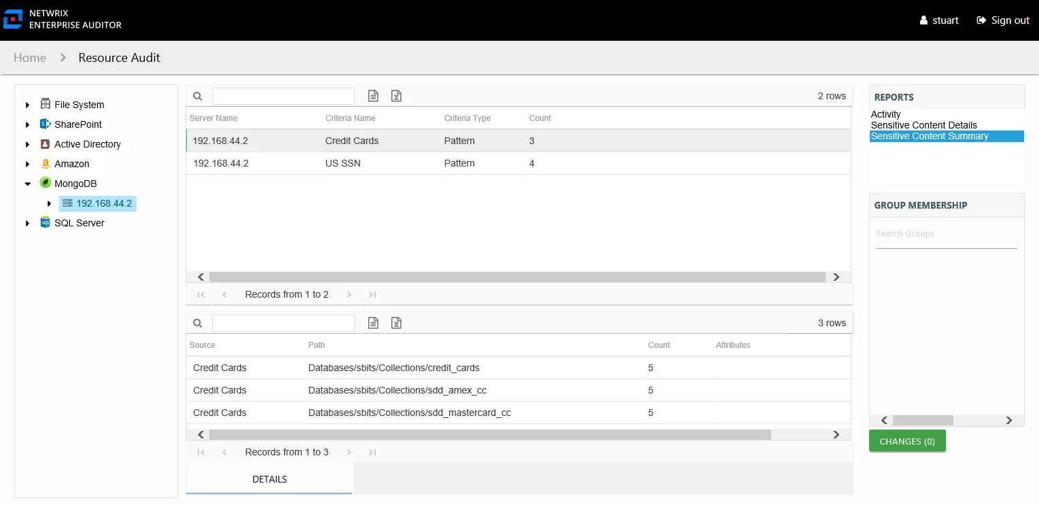This screenshot has height=505, width=1039.
Task: Export lower table to CSV document icon
Action: pos(373,323)
